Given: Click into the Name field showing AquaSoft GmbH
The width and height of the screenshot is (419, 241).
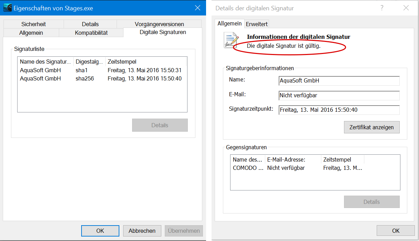Looking at the screenshot, I should (x=339, y=80).
